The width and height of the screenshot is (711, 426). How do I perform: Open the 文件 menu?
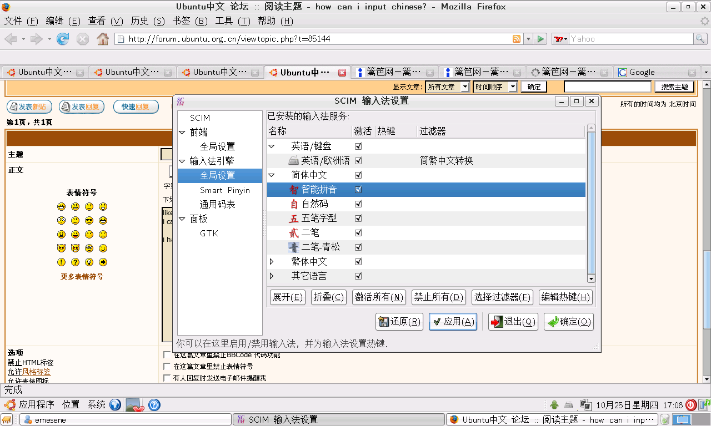point(22,21)
